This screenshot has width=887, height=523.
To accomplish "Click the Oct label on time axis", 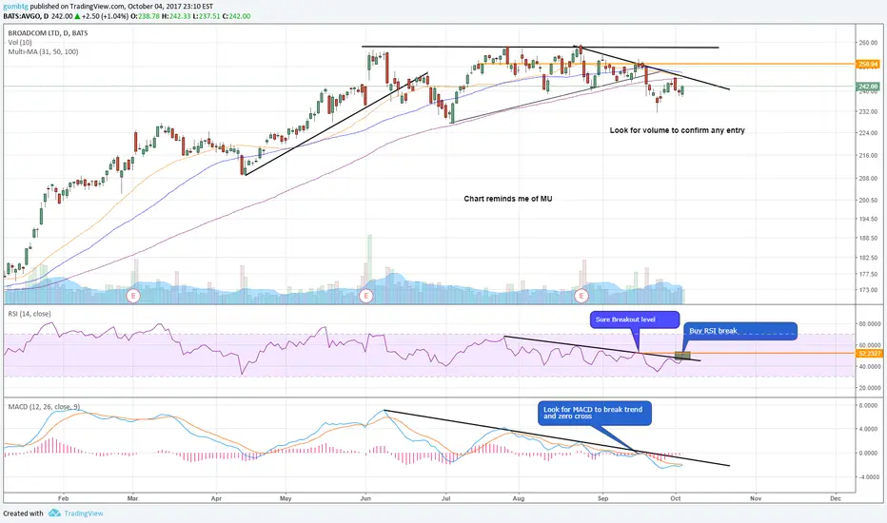I will [675, 498].
